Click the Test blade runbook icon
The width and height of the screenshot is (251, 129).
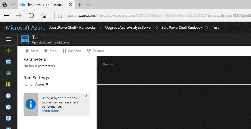(25, 39)
